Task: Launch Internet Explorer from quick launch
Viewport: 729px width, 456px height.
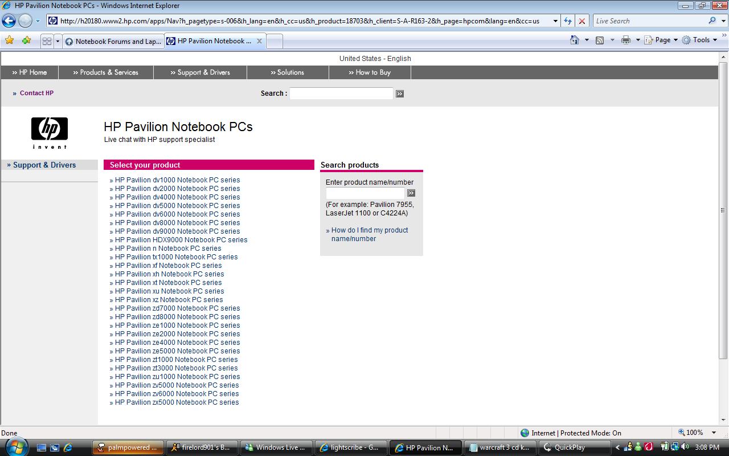Action: coord(68,447)
